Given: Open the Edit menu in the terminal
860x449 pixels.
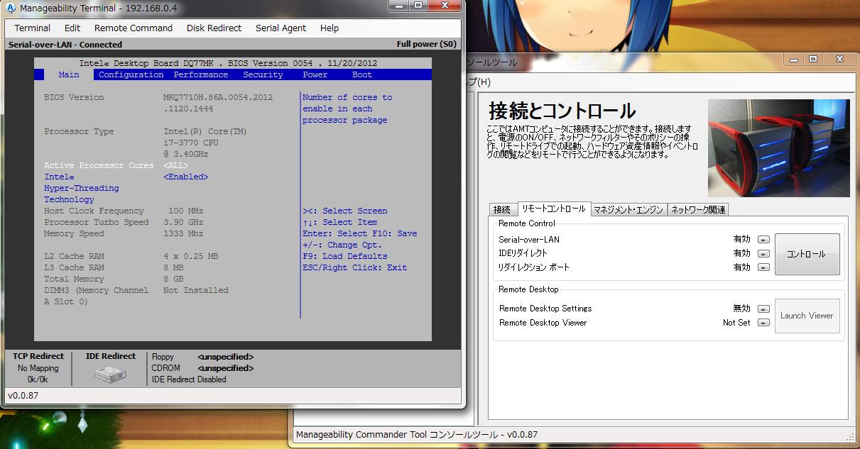Looking at the screenshot, I should [x=72, y=28].
